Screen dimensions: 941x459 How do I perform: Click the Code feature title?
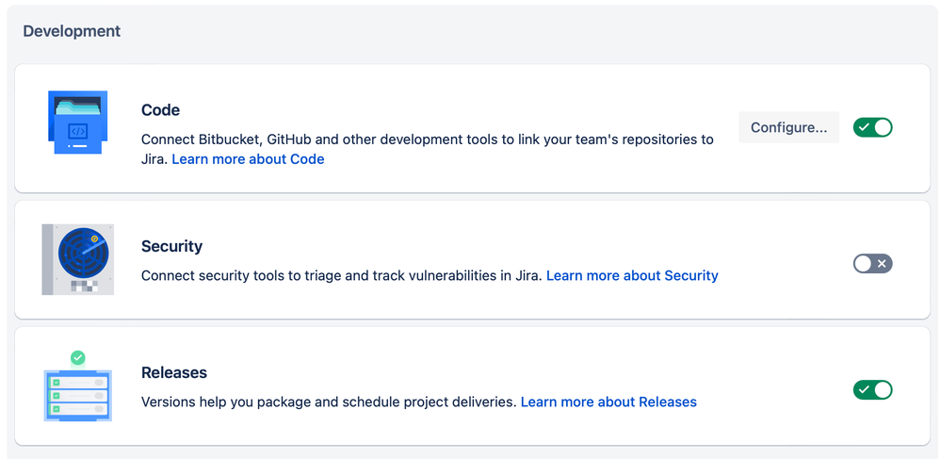160,110
